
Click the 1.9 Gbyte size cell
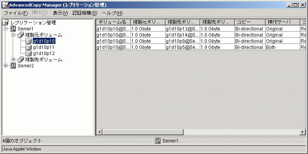click(x=217, y=47)
